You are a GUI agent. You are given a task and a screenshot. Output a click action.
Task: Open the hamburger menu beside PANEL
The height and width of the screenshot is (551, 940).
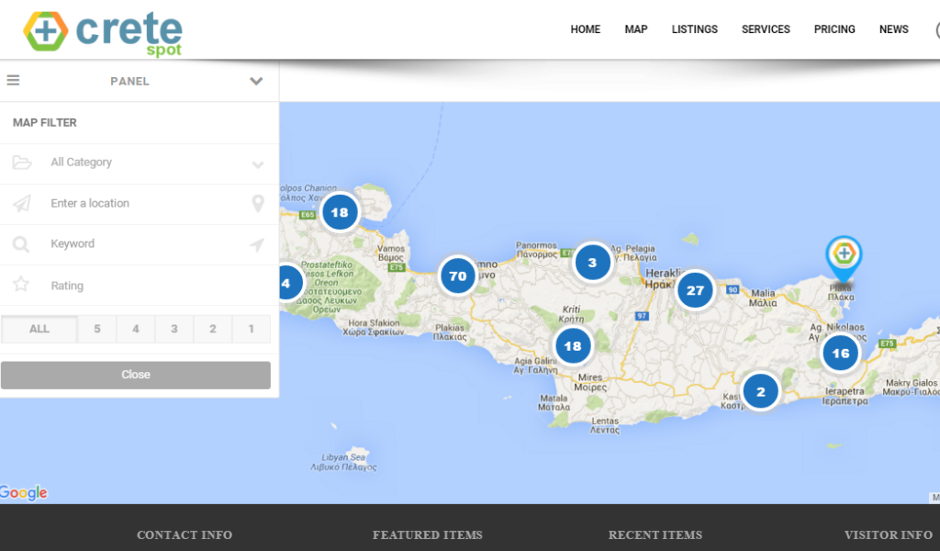[x=13, y=80]
